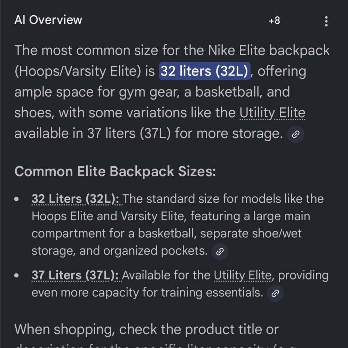Expand sources for "32 Liters (32L)"
Screen dimensions: 348x348
[x=77, y=198]
